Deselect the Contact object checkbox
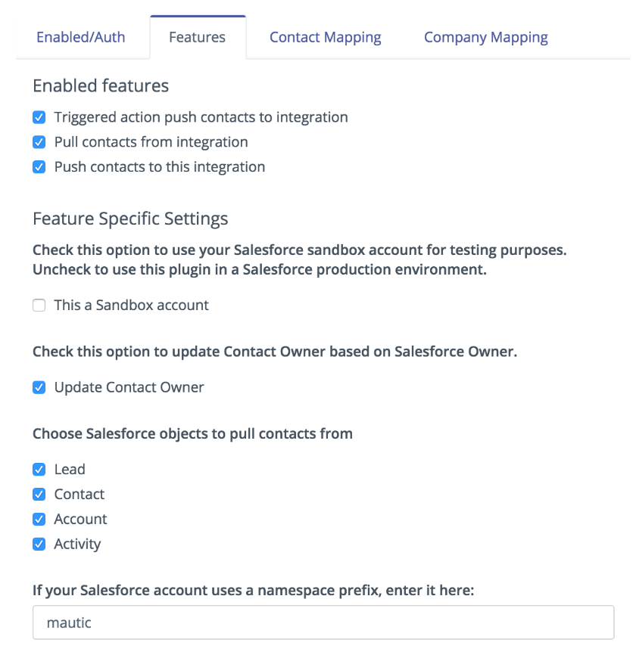 (x=39, y=495)
